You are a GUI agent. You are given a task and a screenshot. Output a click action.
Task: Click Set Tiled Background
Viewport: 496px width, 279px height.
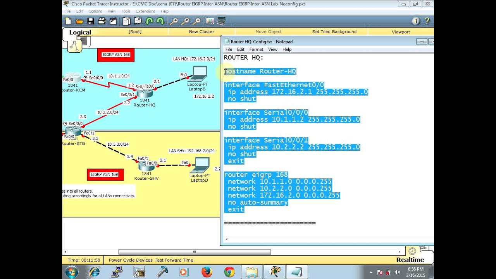tap(334, 32)
